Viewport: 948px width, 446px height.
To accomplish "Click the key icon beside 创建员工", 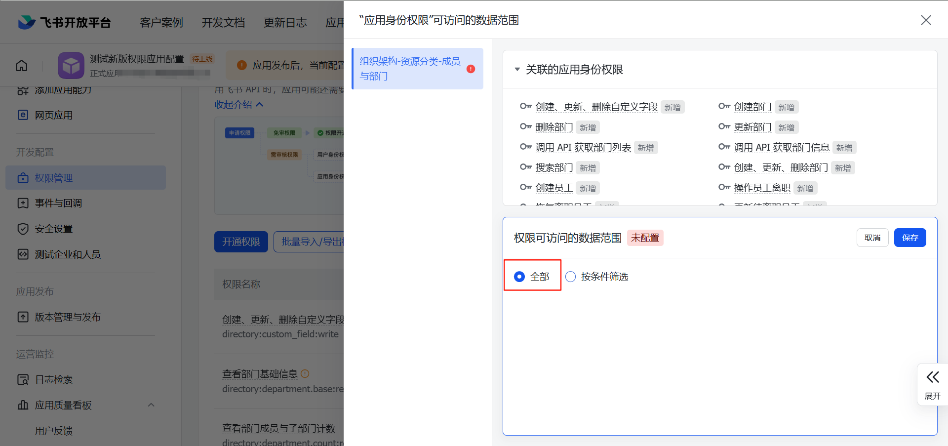I will (x=526, y=187).
